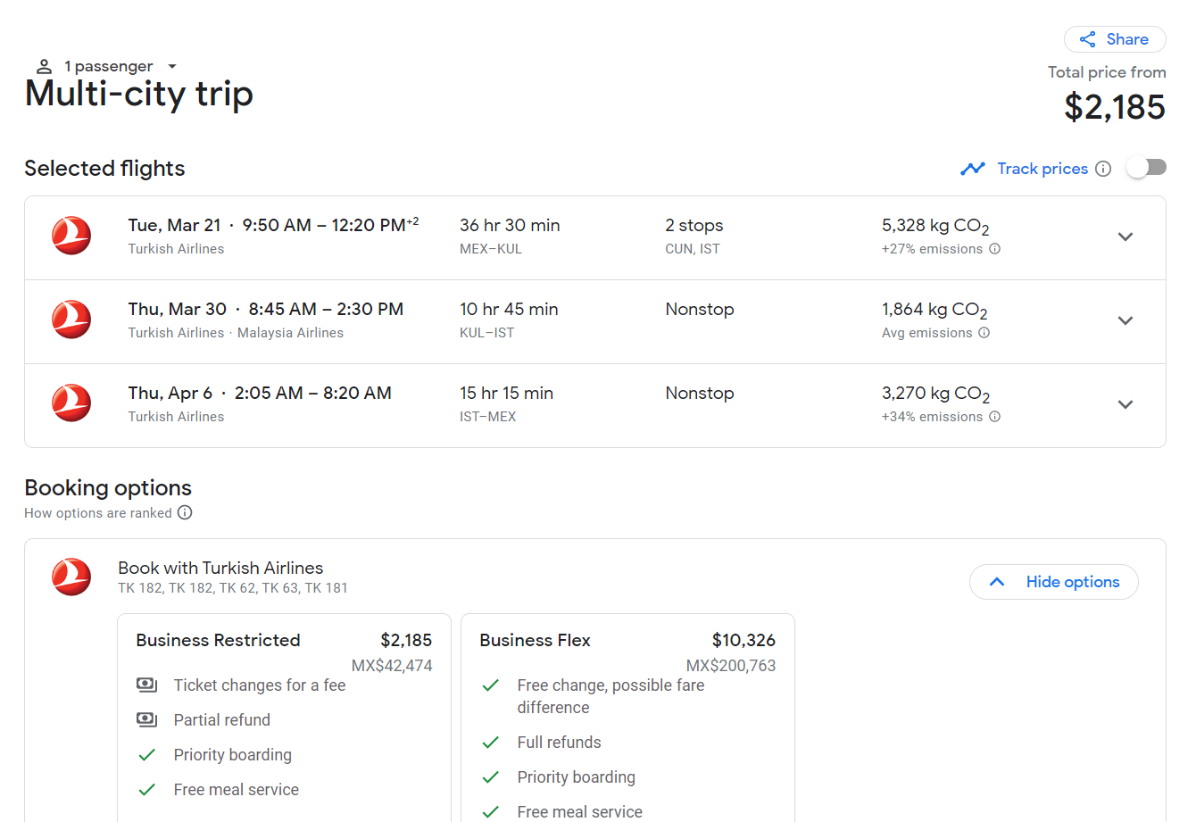Click the How options are ranked text

(x=98, y=513)
